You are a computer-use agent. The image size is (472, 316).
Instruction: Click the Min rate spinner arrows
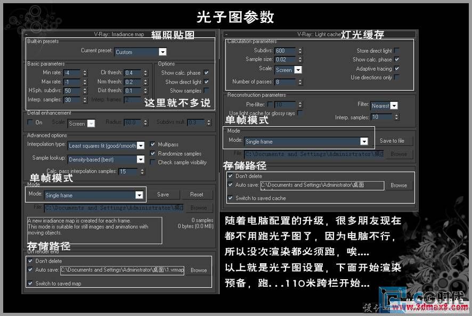coord(85,72)
